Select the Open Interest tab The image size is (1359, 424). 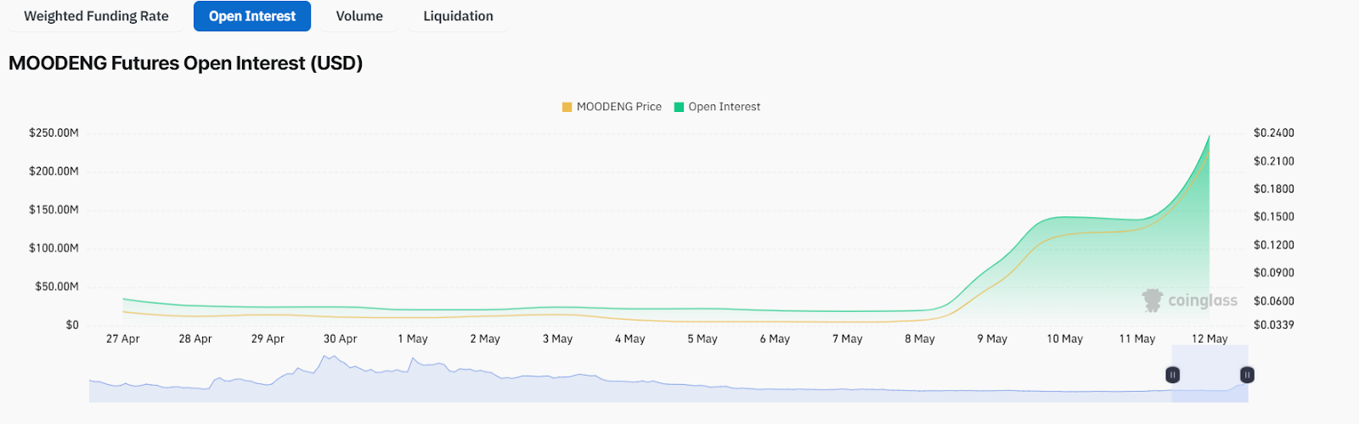coord(252,16)
